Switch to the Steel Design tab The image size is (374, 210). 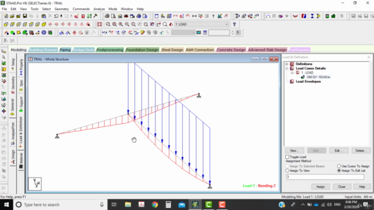[x=172, y=50]
